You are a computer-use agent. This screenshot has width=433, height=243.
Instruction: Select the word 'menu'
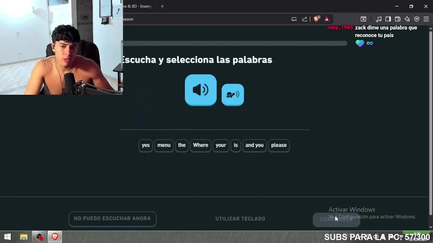164,145
